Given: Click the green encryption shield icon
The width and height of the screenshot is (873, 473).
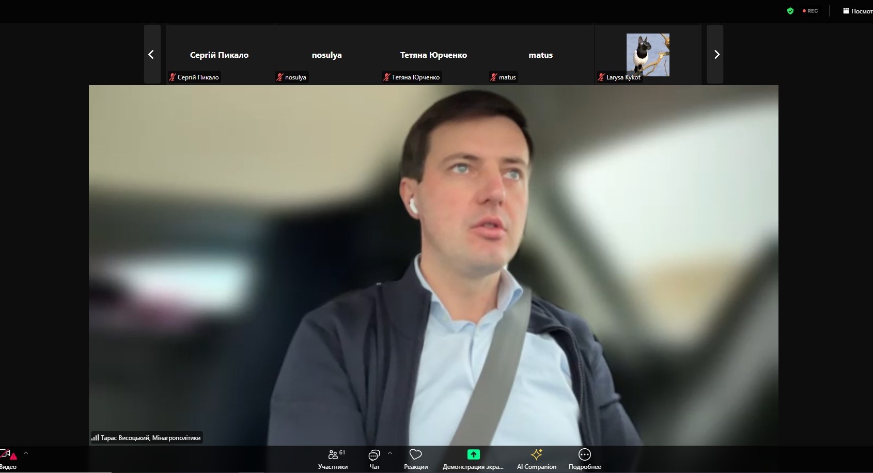Looking at the screenshot, I should point(790,11).
